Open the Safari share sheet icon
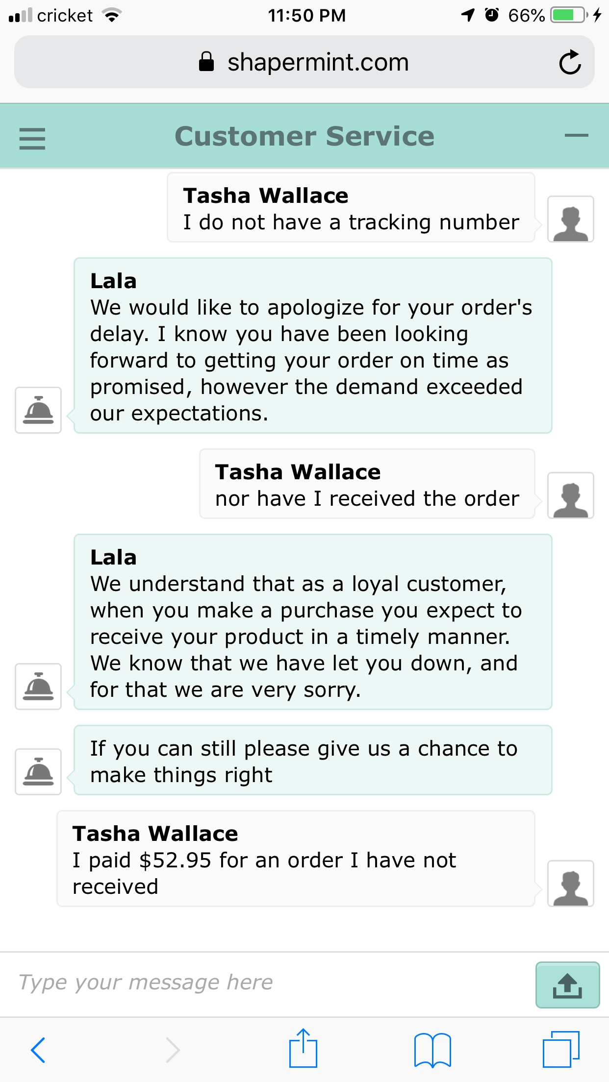The width and height of the screenshot is (609, 1082). pos(303,1048)
